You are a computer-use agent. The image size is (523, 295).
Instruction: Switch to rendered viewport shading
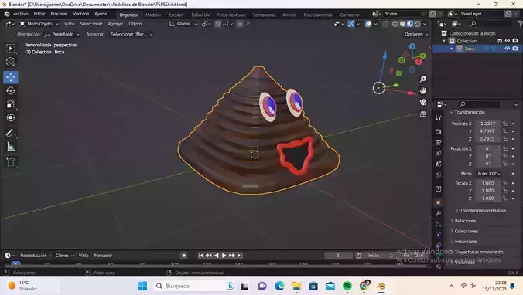[x=417, y=24]
